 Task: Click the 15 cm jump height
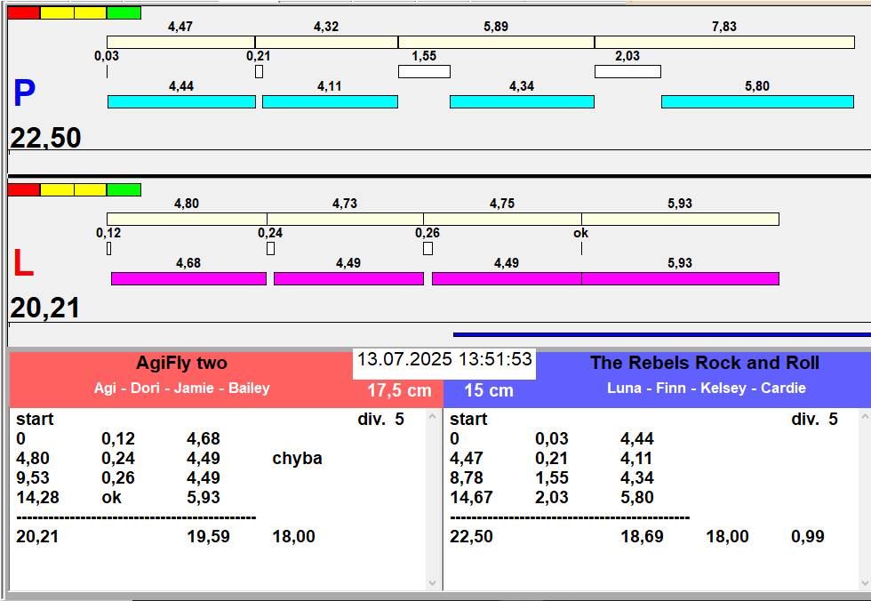(x=489, y=390)
